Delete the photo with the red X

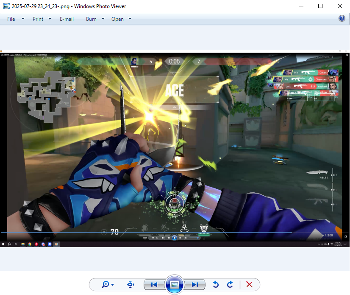pos(249,284)
